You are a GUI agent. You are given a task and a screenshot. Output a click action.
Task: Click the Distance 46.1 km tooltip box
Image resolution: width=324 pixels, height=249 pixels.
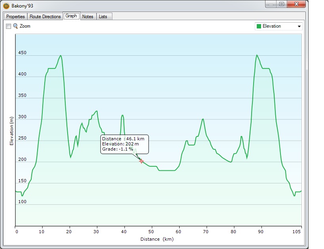pyautogui.click(x=125, y=144)
